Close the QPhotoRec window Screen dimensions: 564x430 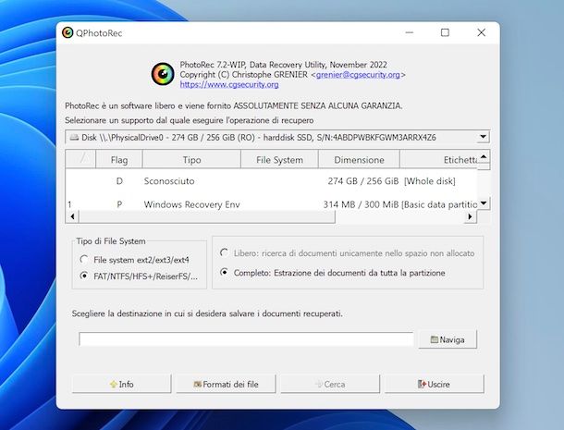coord(482,32)
